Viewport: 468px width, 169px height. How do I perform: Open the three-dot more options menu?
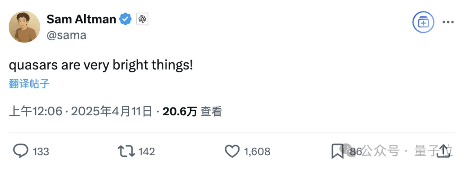coord(448,23)
